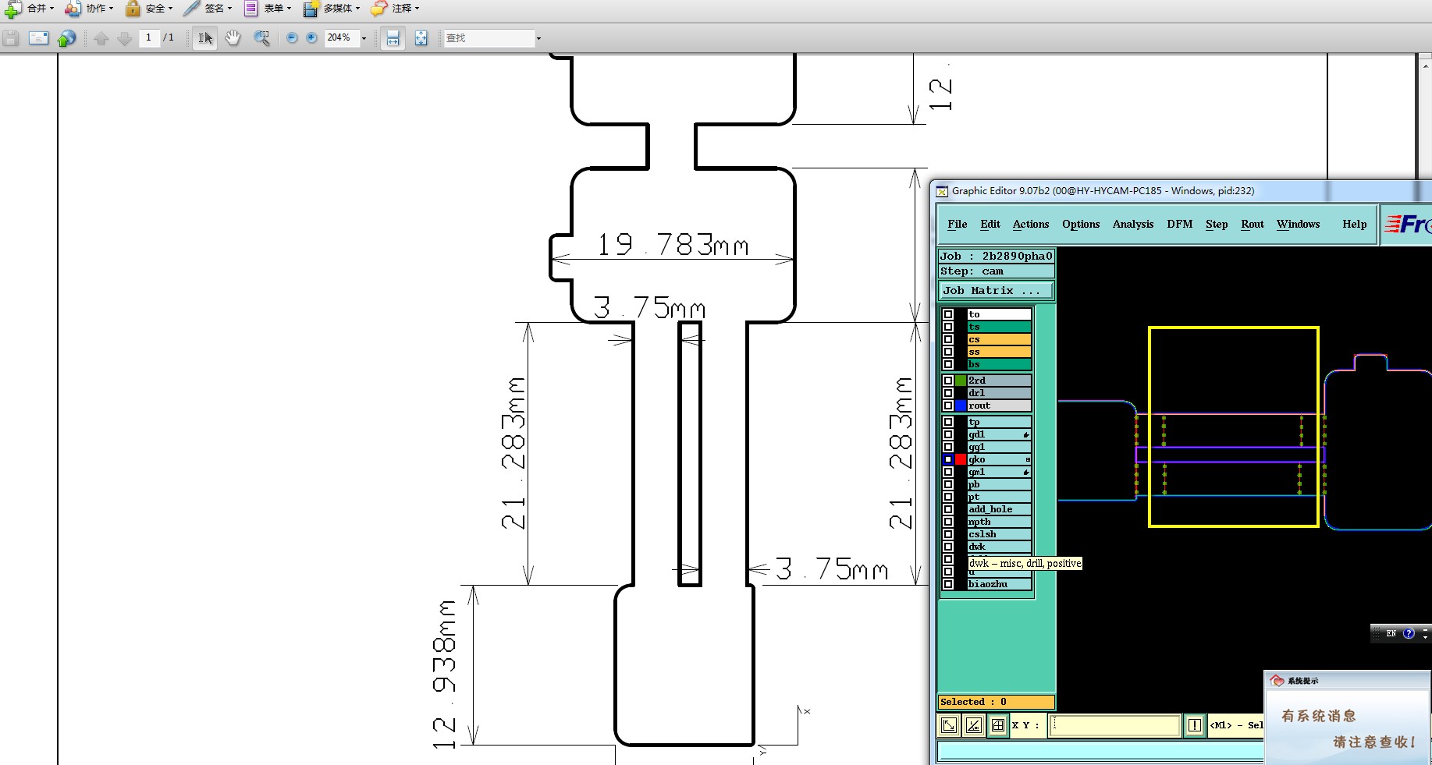The height and width of the screenshot is (765, 1432).
Task: Check the box for layer biaozhu
Action: point(948,584)
